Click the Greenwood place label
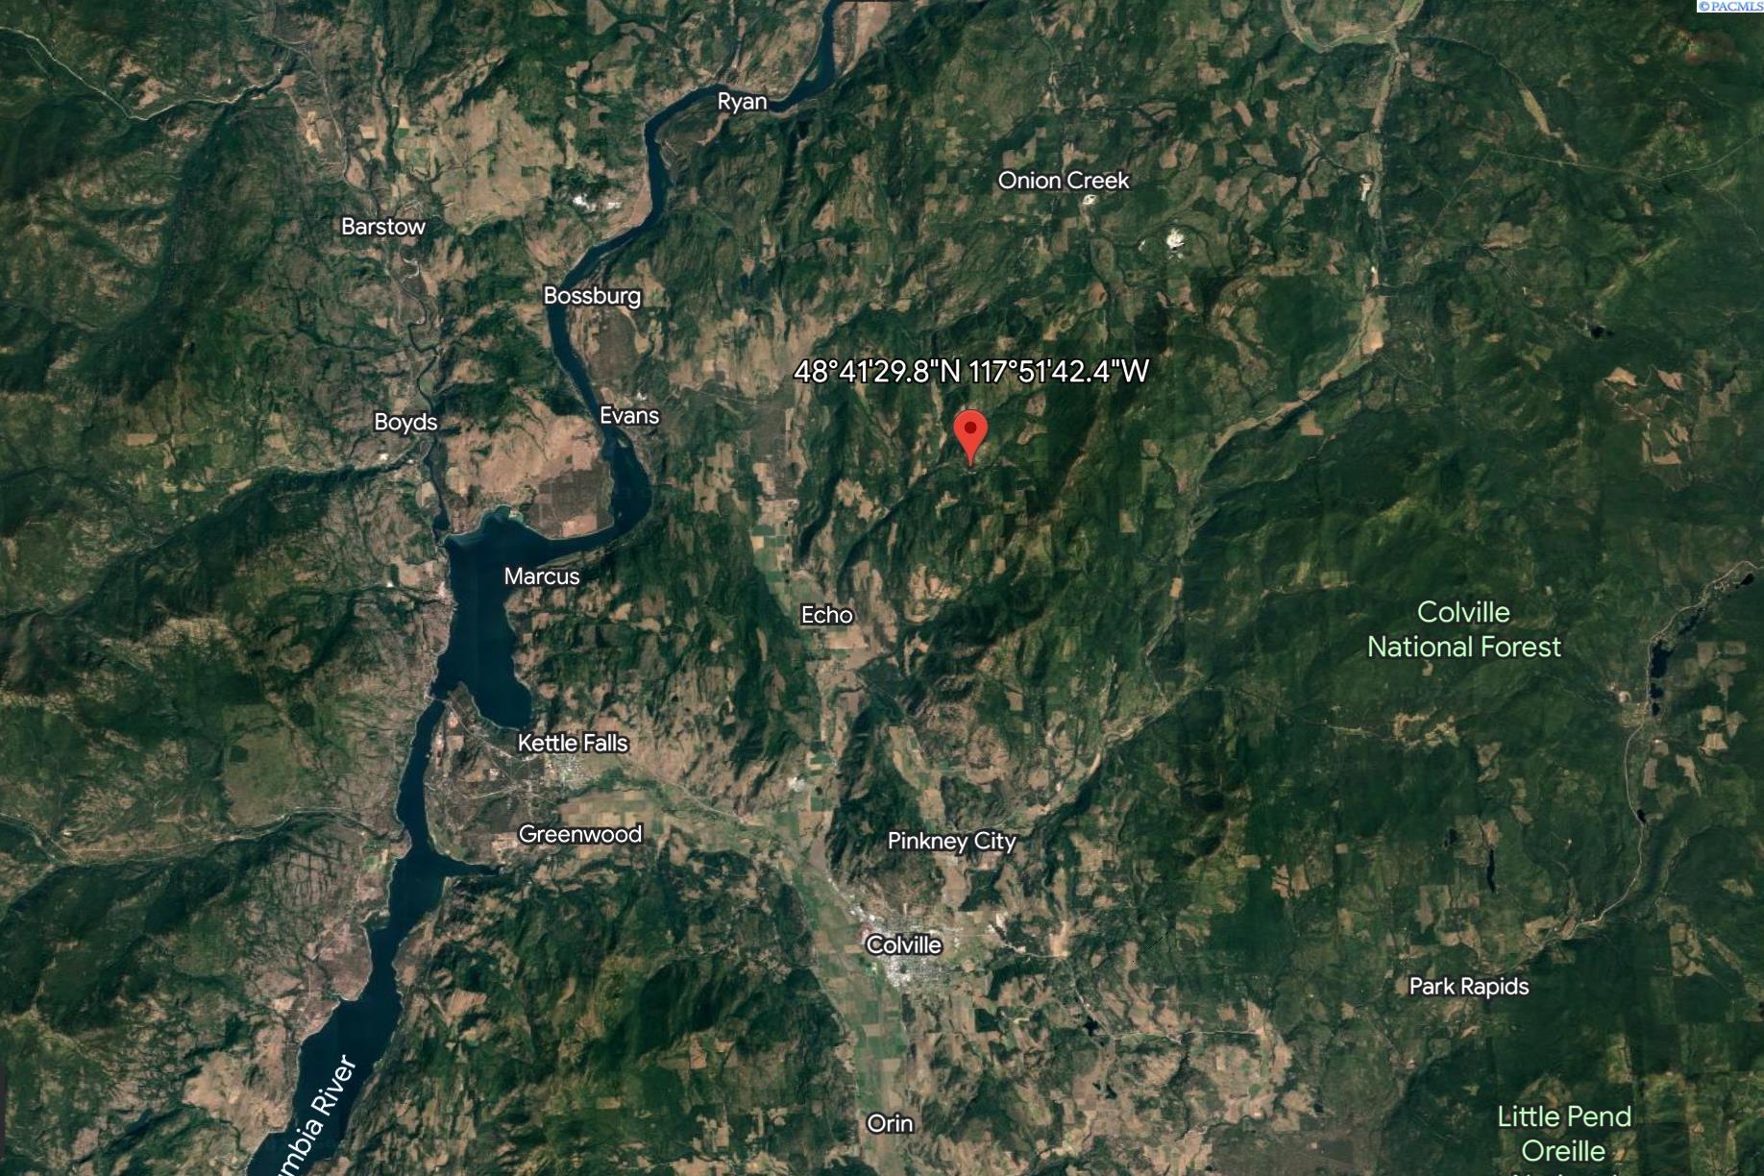The image size is (1764, 1176). [x=580, y=834]
